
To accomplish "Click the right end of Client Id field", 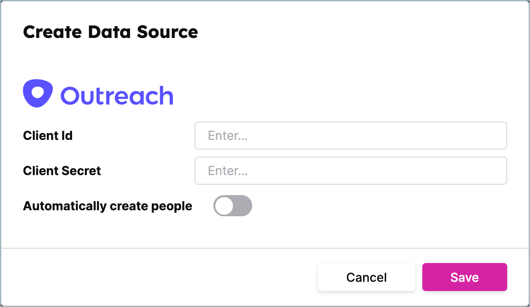I will 496,136.
